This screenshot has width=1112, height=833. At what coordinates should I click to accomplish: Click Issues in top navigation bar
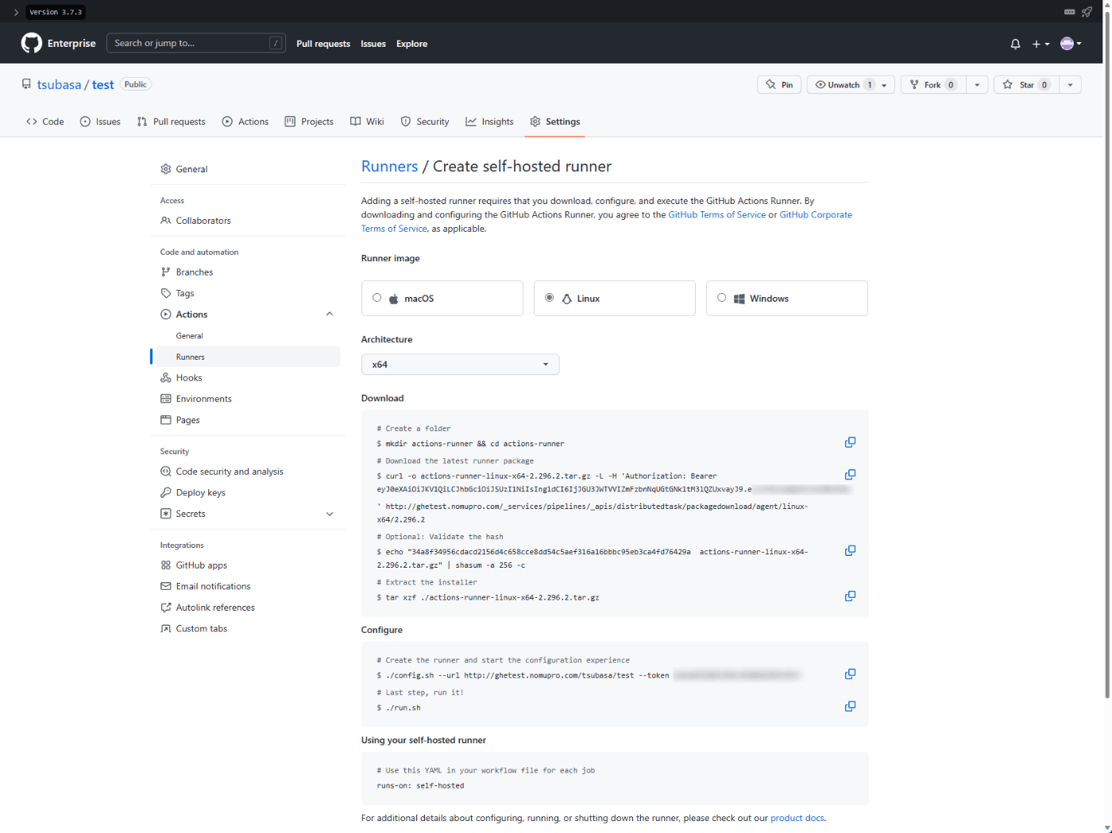click(x=373, y=44)
